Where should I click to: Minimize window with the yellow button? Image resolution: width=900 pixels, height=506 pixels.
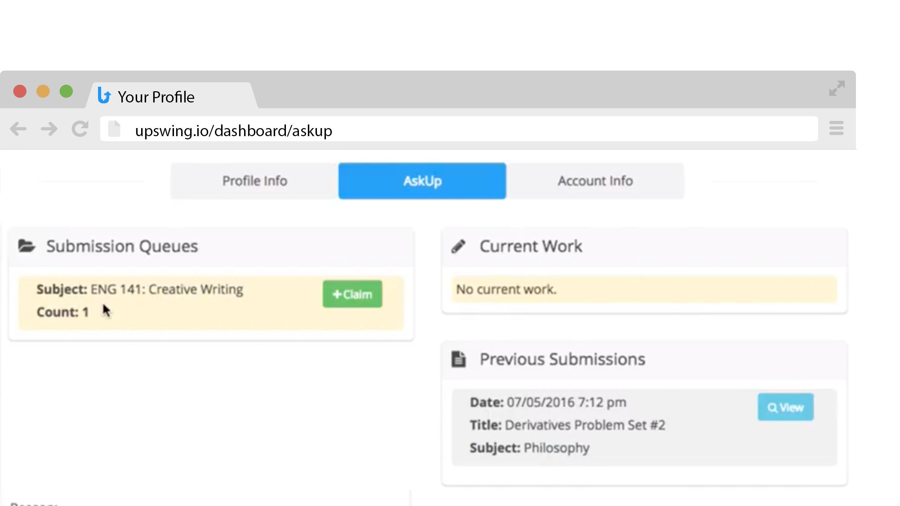pos(43,91)
